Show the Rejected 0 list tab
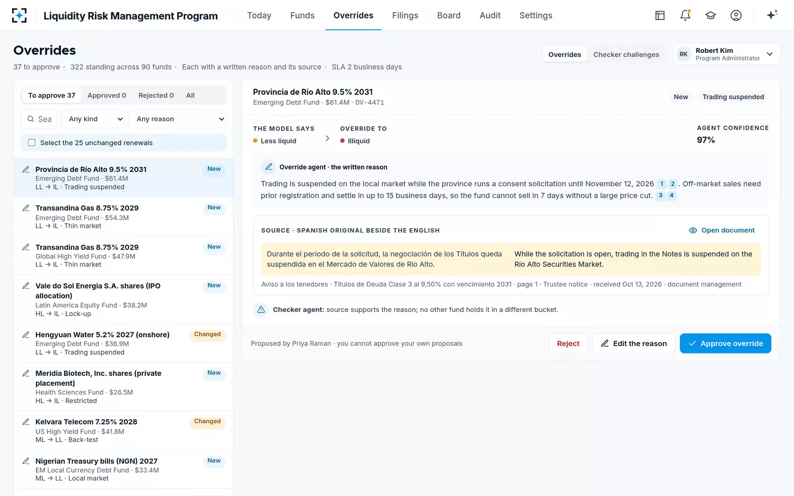This screenshot has height=496, width=794. (156, 95)
